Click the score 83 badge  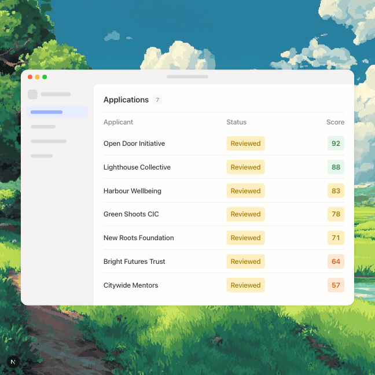point(336,191)
